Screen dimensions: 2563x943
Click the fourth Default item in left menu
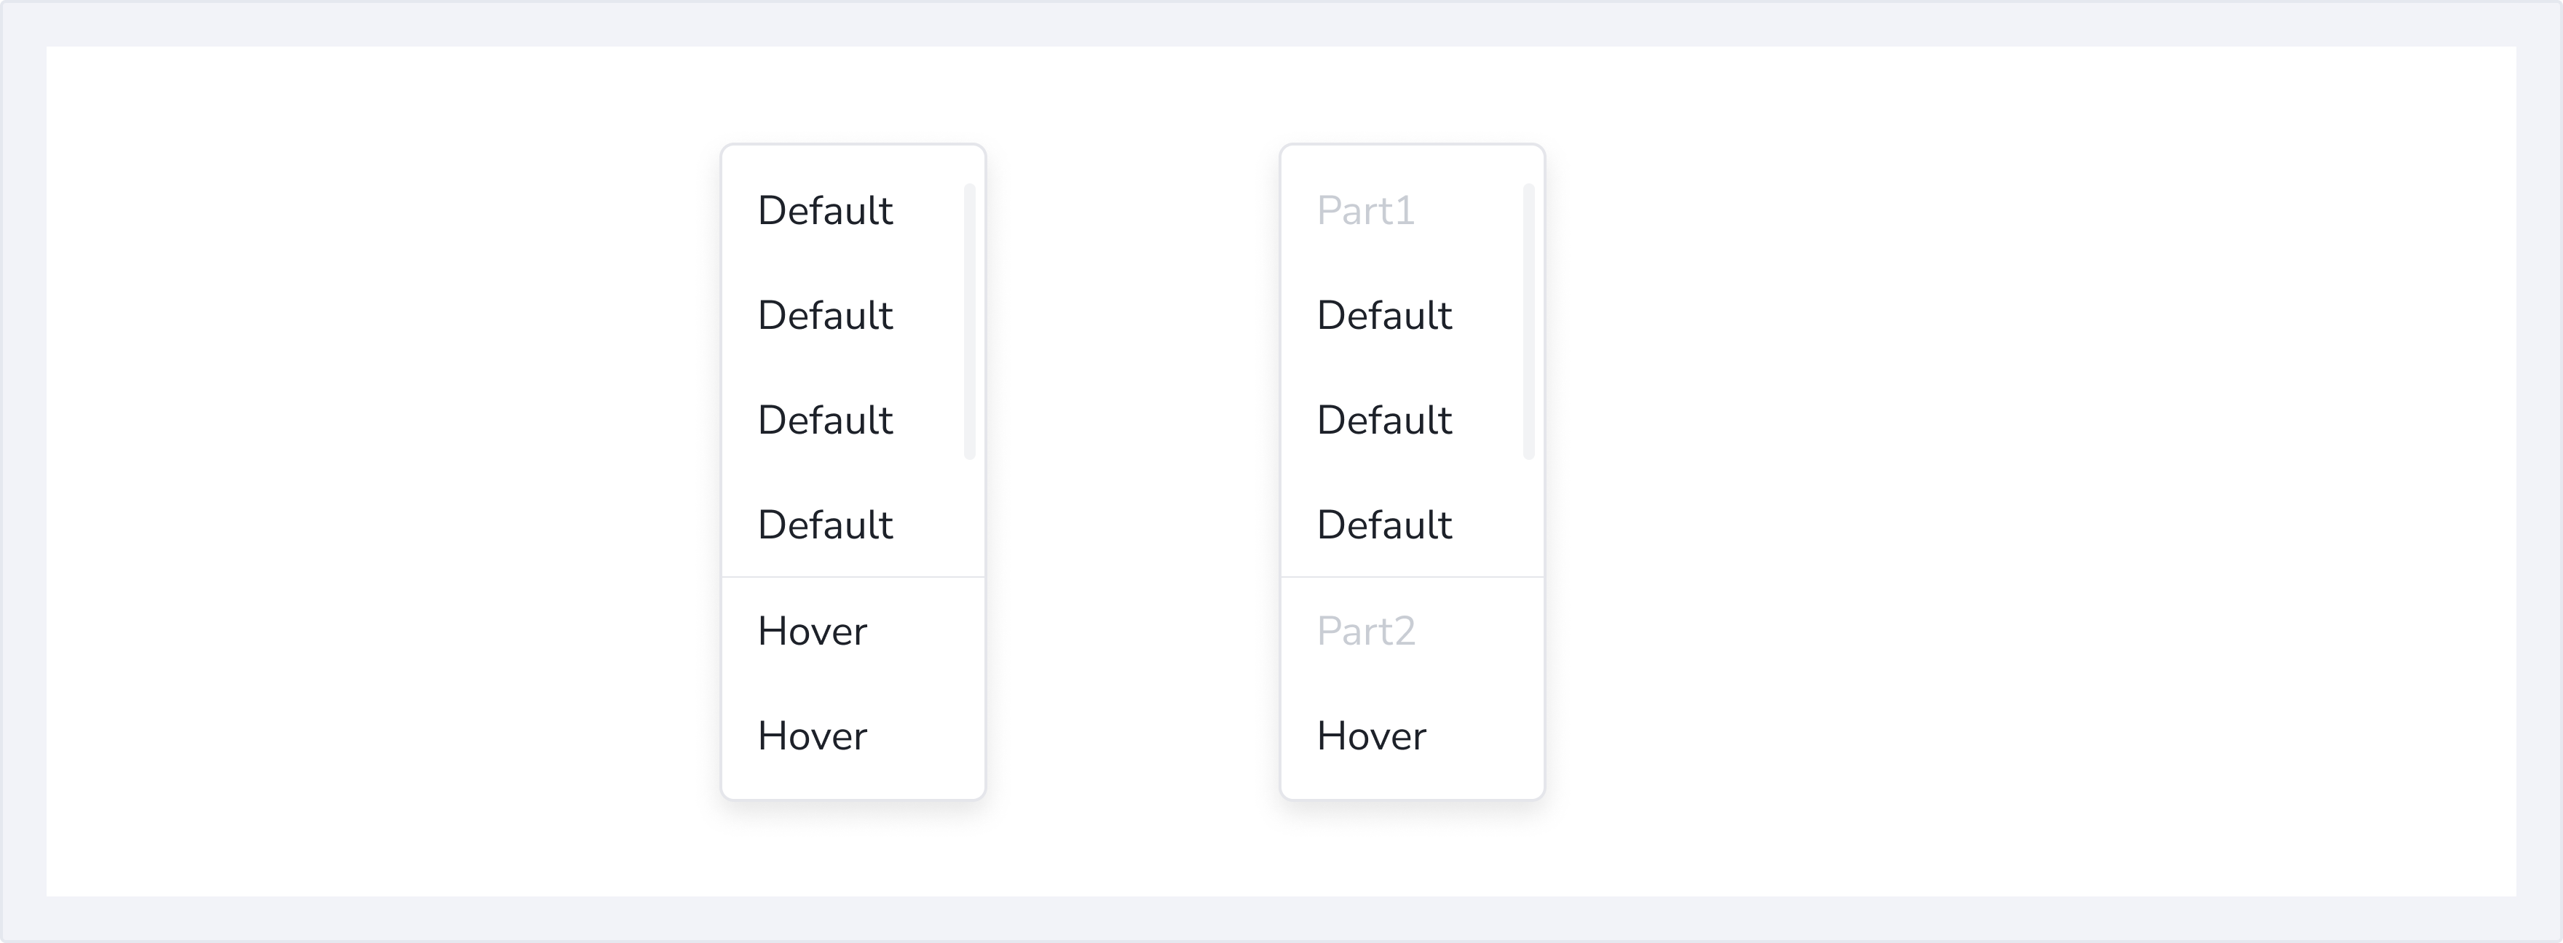click(825, 524)
